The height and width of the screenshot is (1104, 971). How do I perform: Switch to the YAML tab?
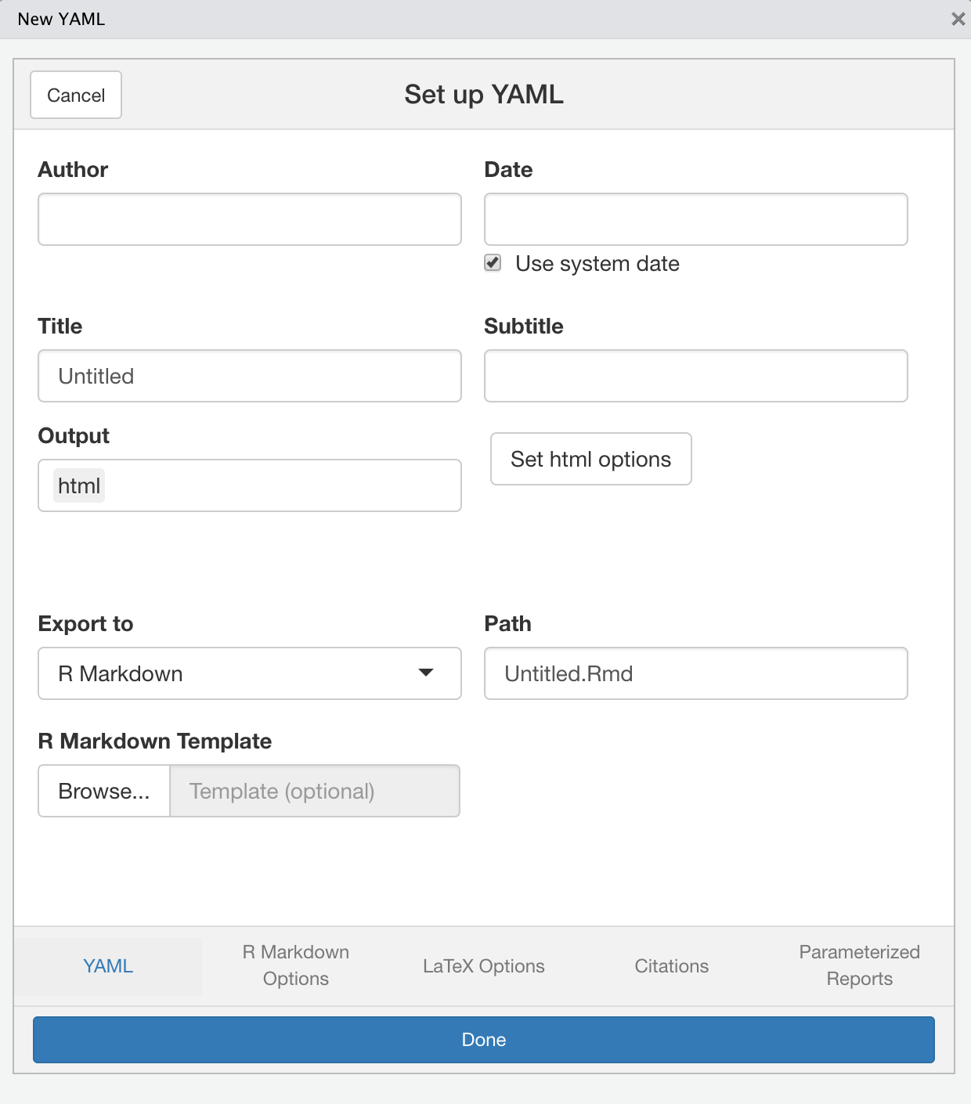108,966
